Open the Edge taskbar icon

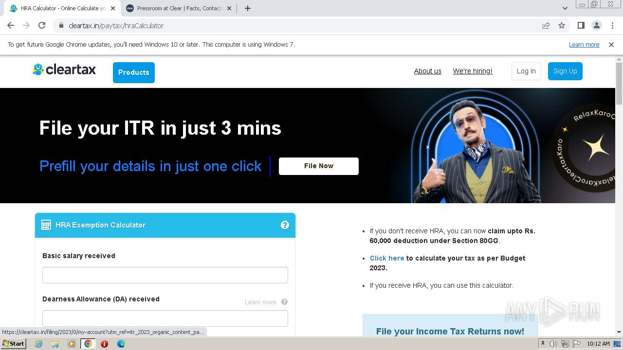click(x=121, y=344)
